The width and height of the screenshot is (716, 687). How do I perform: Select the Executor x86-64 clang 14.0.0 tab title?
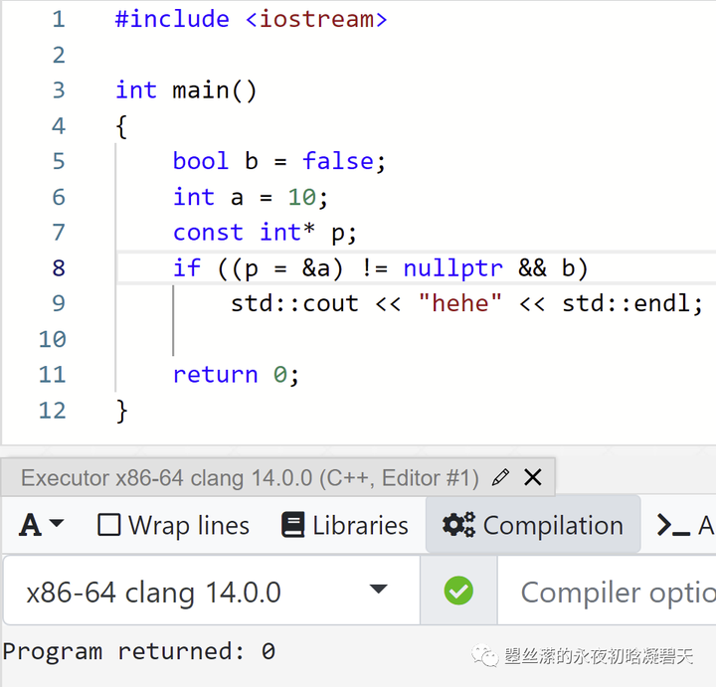click(x=250, y=478)
